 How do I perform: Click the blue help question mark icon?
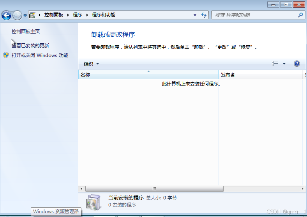coord(297,64)
